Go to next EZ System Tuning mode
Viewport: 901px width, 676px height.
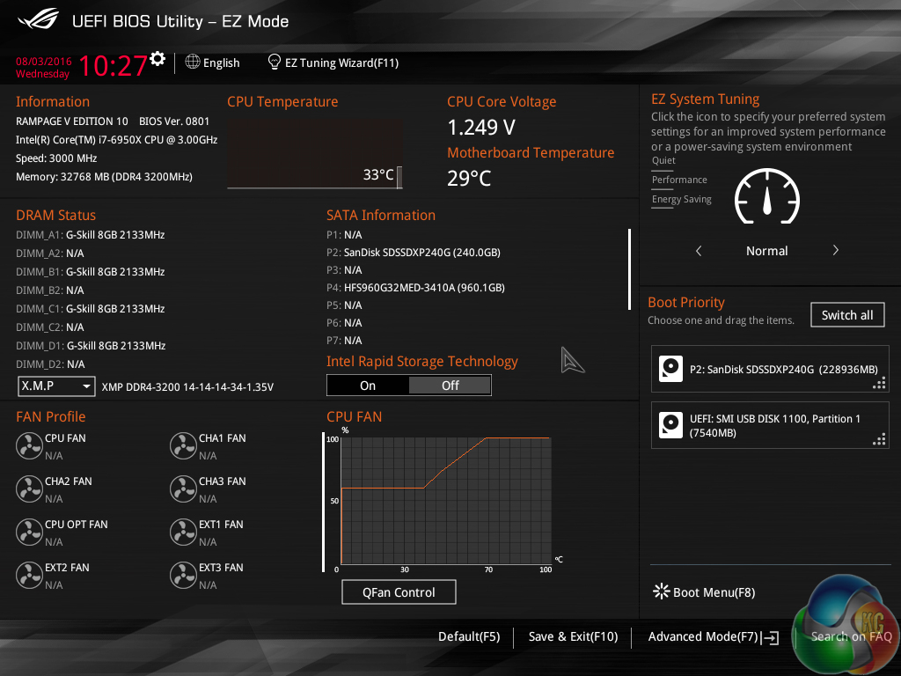836,250
